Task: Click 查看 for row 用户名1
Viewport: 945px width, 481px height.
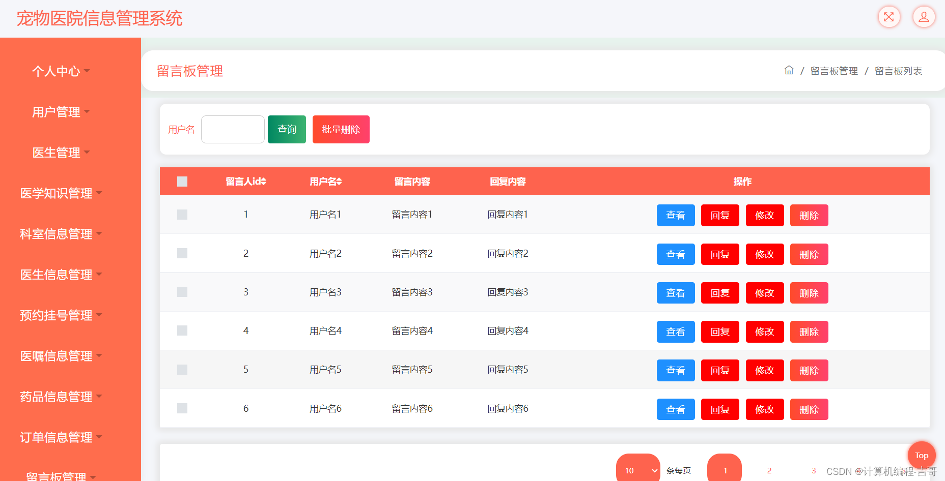Action: 676,215
